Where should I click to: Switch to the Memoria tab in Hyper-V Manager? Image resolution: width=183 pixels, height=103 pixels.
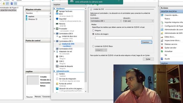tap(37, 97)
